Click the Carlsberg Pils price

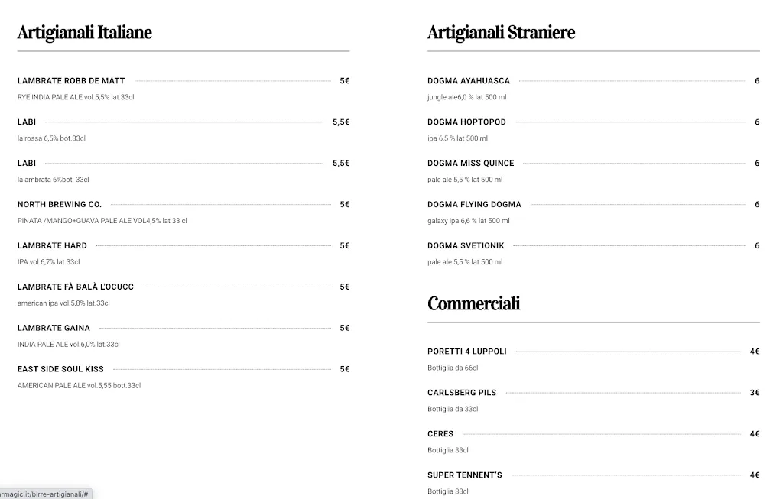pos(754,392)
